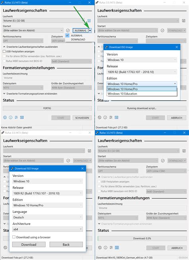
Task: Click the Back button in the Architecture dialog
Action: tap(66, 244)
